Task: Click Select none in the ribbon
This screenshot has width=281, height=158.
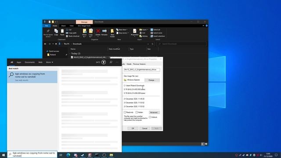Action: 156,33
